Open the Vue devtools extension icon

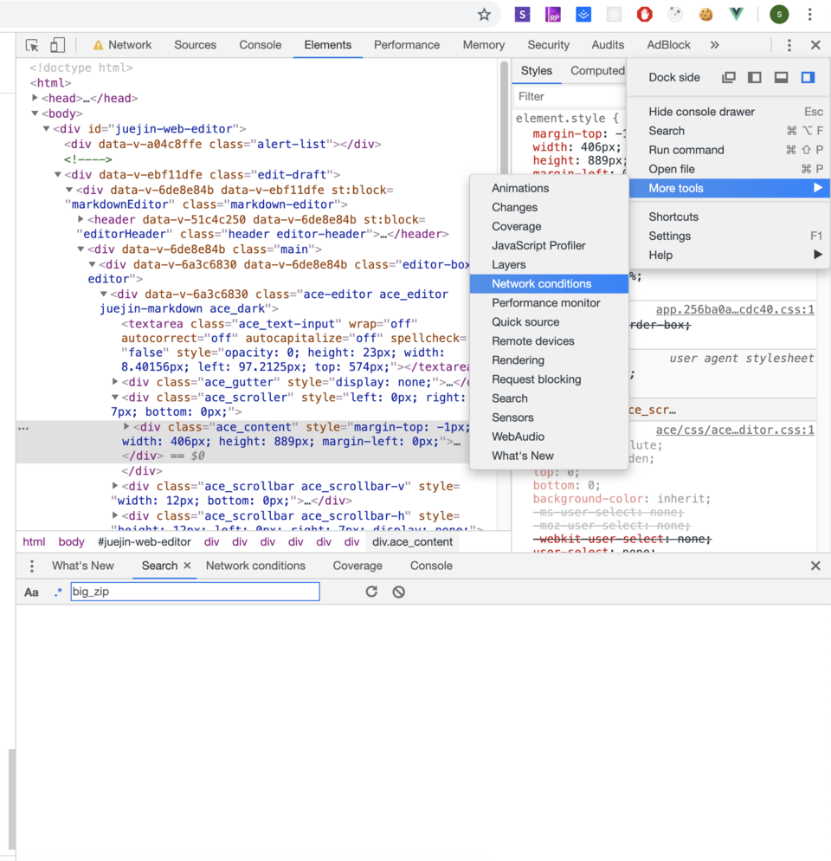coord(737,15)
